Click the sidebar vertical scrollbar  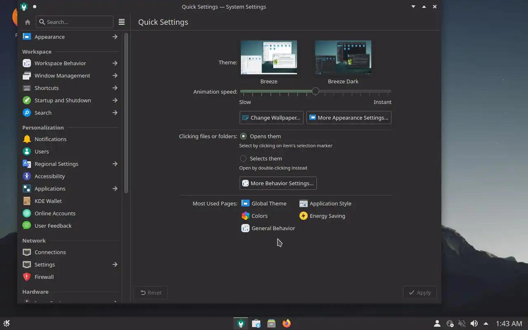[x=126, y=113]
